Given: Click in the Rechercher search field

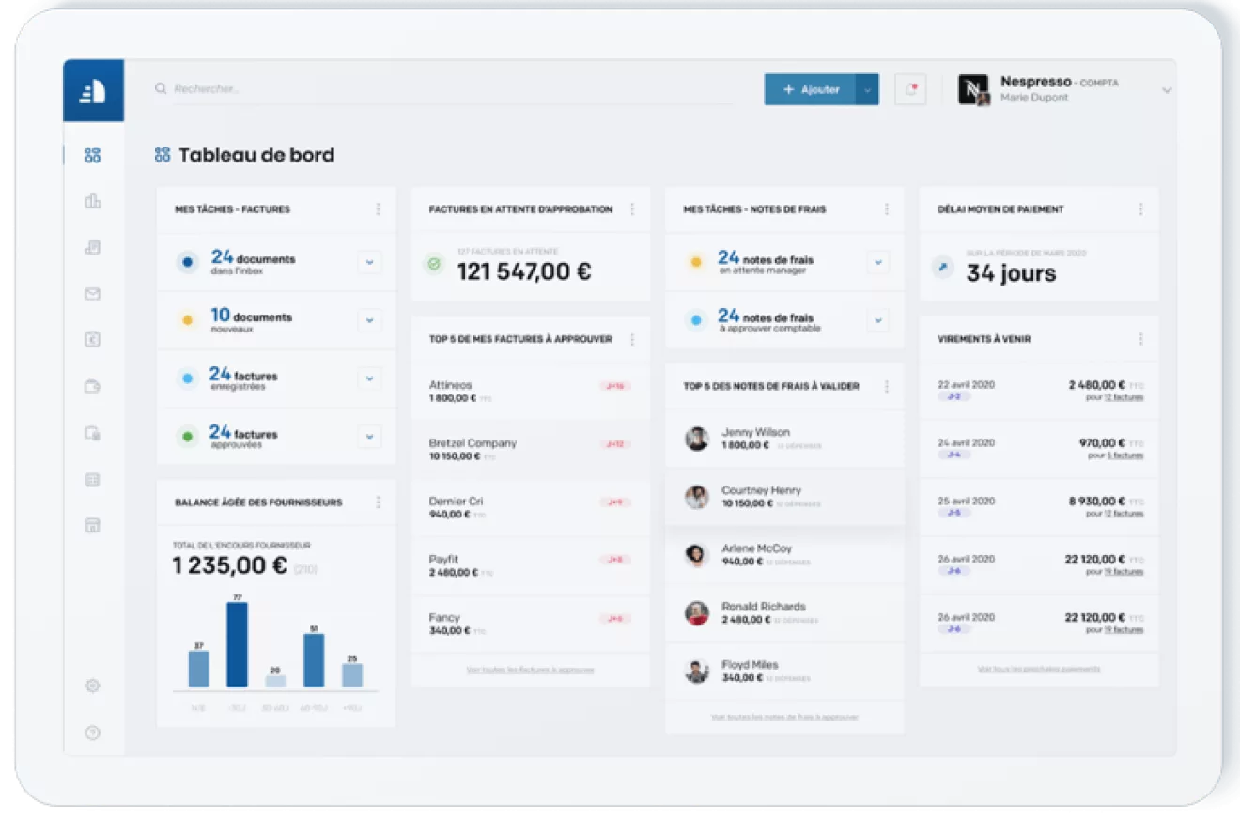Looking at the screenshot, I should point(443,88).
